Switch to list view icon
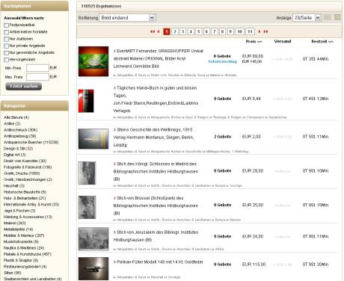Image resolution: width=344 pixels, height=281 pixels. (x=328, y=17)
